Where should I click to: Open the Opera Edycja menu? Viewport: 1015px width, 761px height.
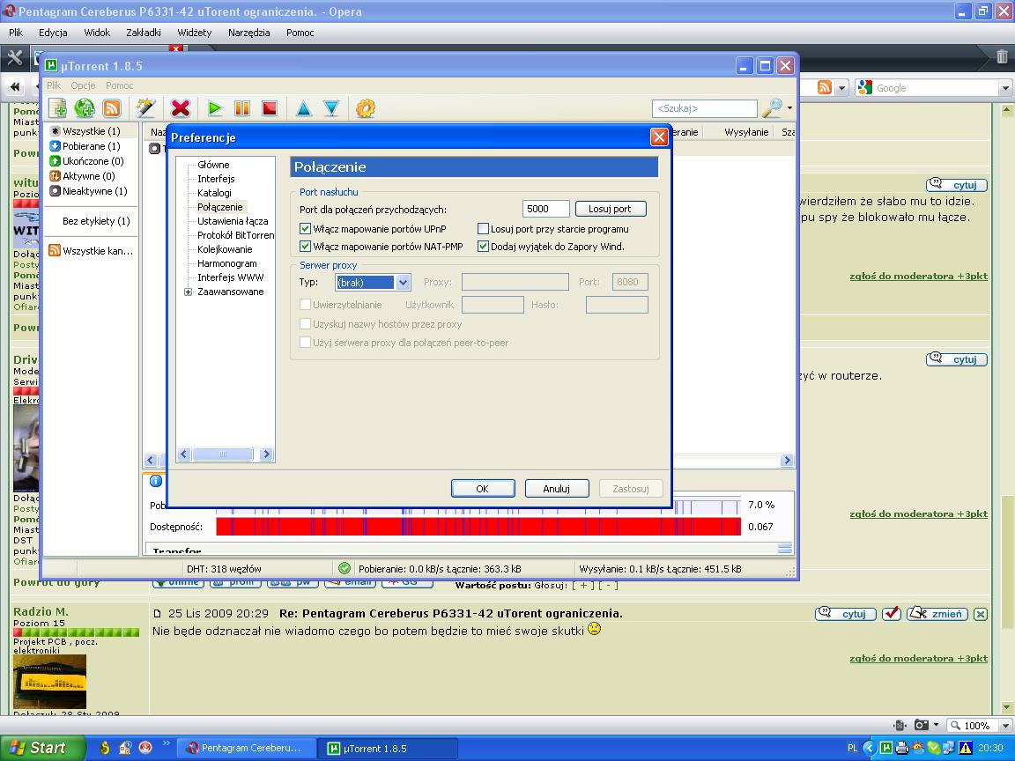click(x=53, y=33)
